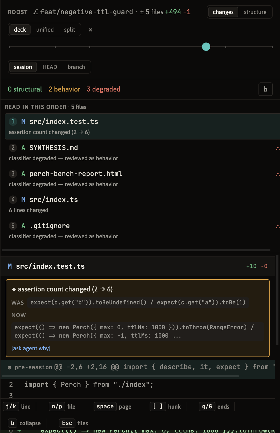Click the warning icon beside .gitignore
The width and height of the screenshot is (280, 433).
pyautogui.click(x=278, y=226)
